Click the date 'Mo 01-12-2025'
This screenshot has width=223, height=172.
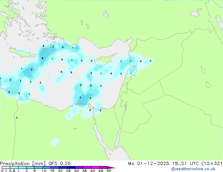148,164
